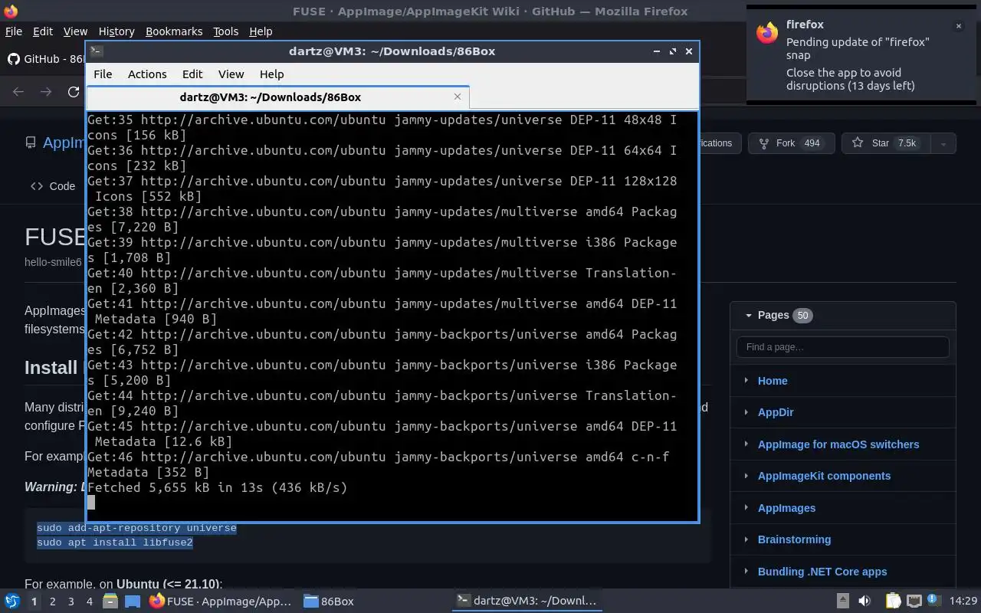
Task: Click the Fork icon button on GitHub
Action: coord(764,143)
